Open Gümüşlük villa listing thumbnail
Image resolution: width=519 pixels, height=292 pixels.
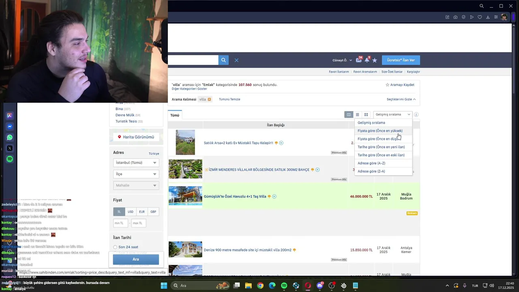coord(185,196)
